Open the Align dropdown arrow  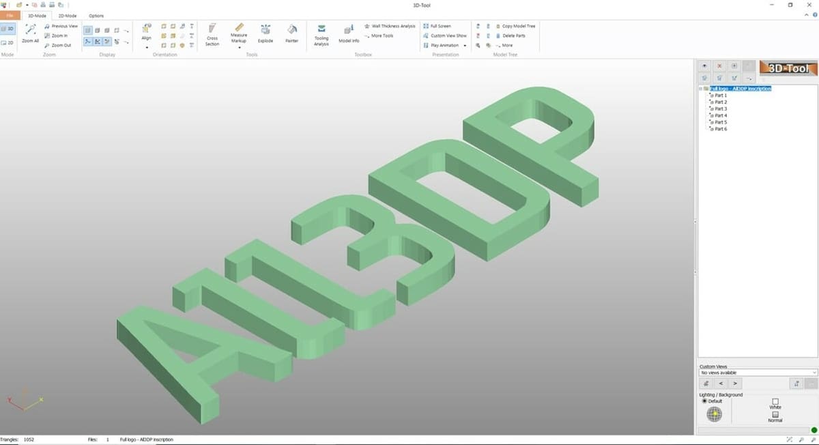(147, 47)
